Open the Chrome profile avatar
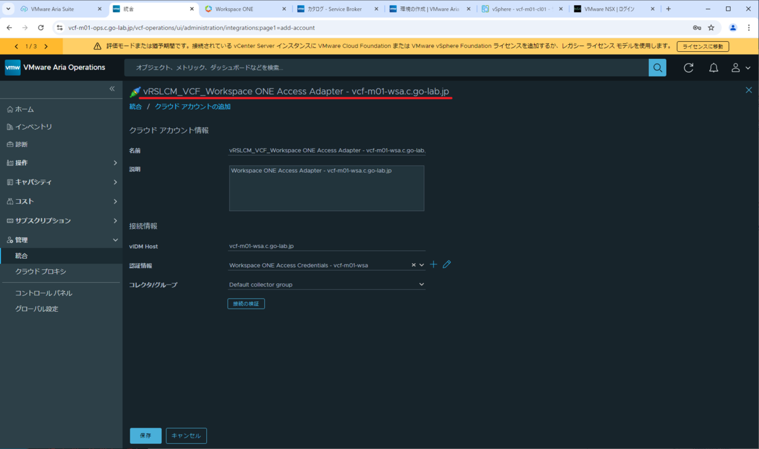Viewport: 759px width, 449px height. (x=732, y=28)
